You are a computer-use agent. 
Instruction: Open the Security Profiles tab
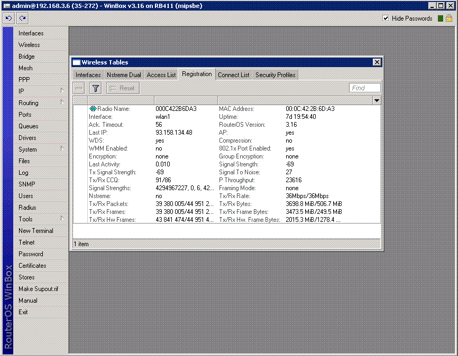coord(275,75)
